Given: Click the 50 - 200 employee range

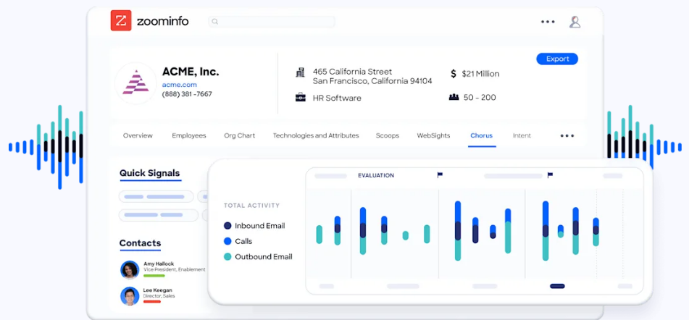Looking at the screenshot, I should 480,98.
